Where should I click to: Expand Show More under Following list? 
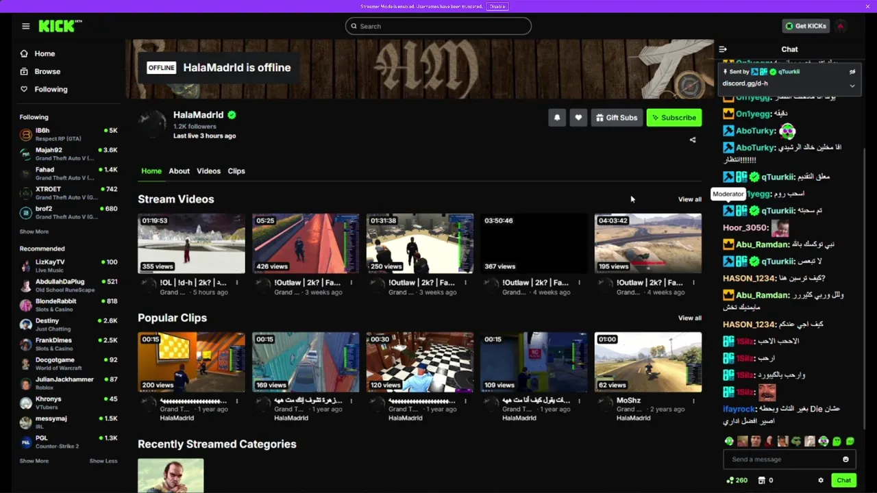click(34, 231)
